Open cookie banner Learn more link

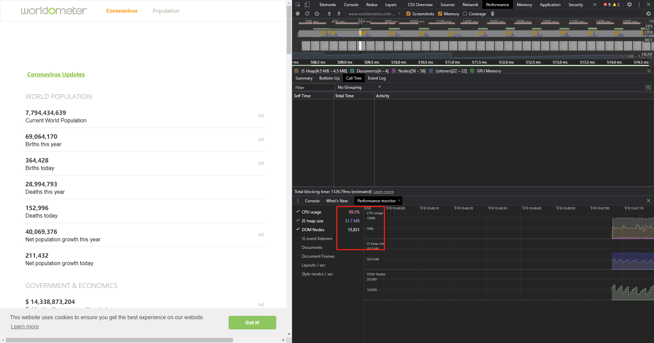pos(25,327)
